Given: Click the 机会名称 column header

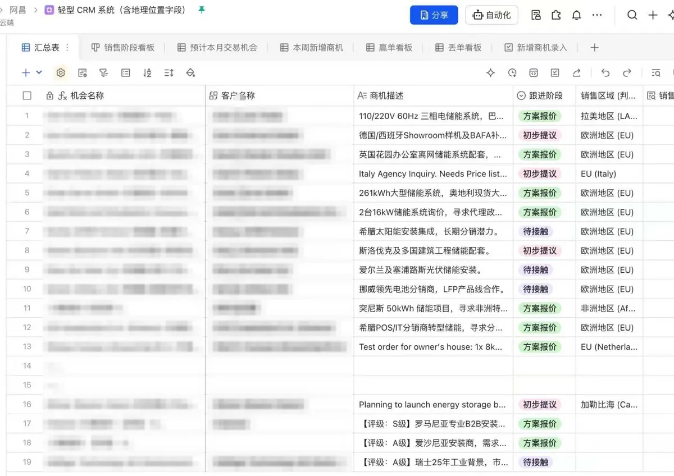Looking at the screenshot, I should (x=124, y=96).
